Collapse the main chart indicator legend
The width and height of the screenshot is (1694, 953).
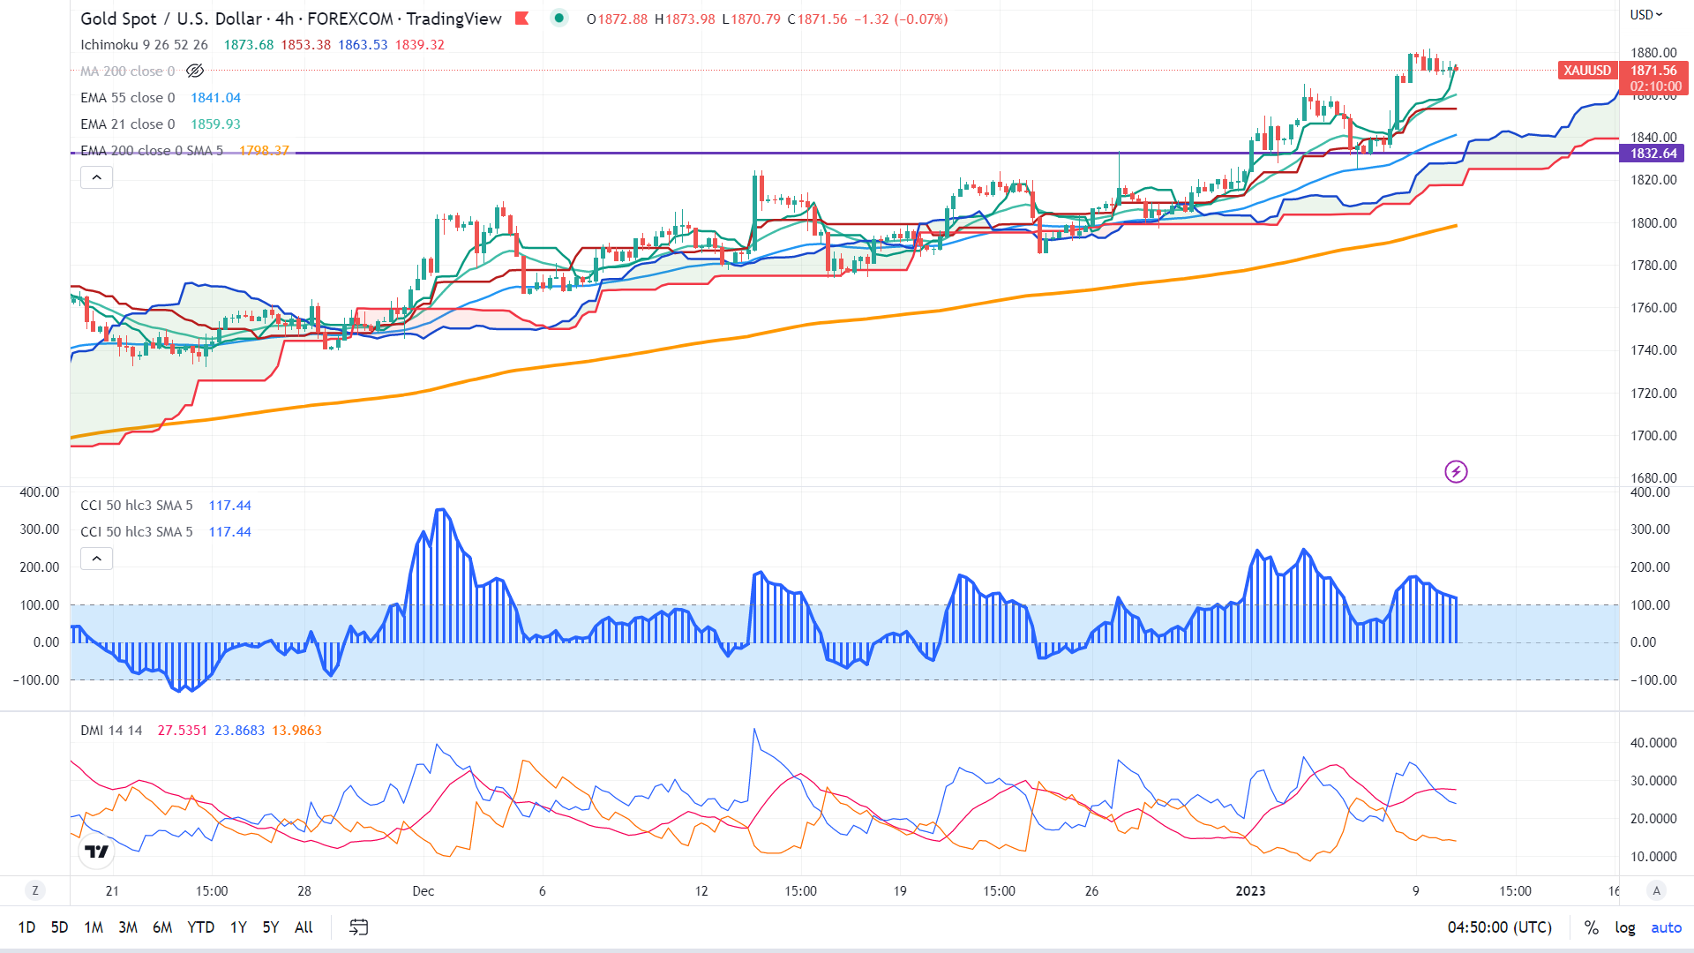click(x=97, y=178)
